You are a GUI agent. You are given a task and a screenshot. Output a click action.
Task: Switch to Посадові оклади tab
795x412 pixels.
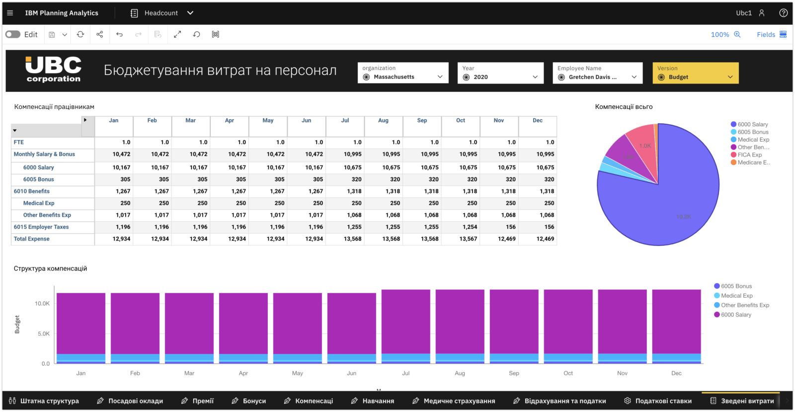pos(130,401)
